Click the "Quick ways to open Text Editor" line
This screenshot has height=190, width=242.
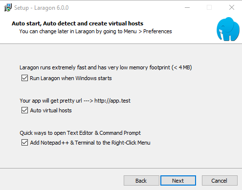80,133
